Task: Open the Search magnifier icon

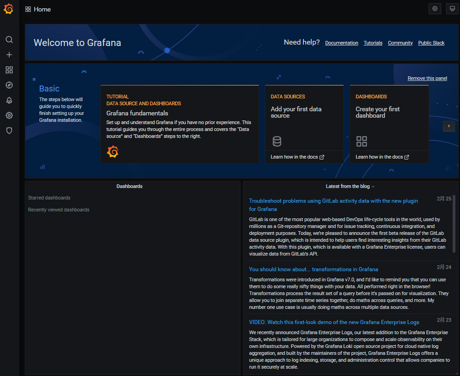Action: (9, 40)
